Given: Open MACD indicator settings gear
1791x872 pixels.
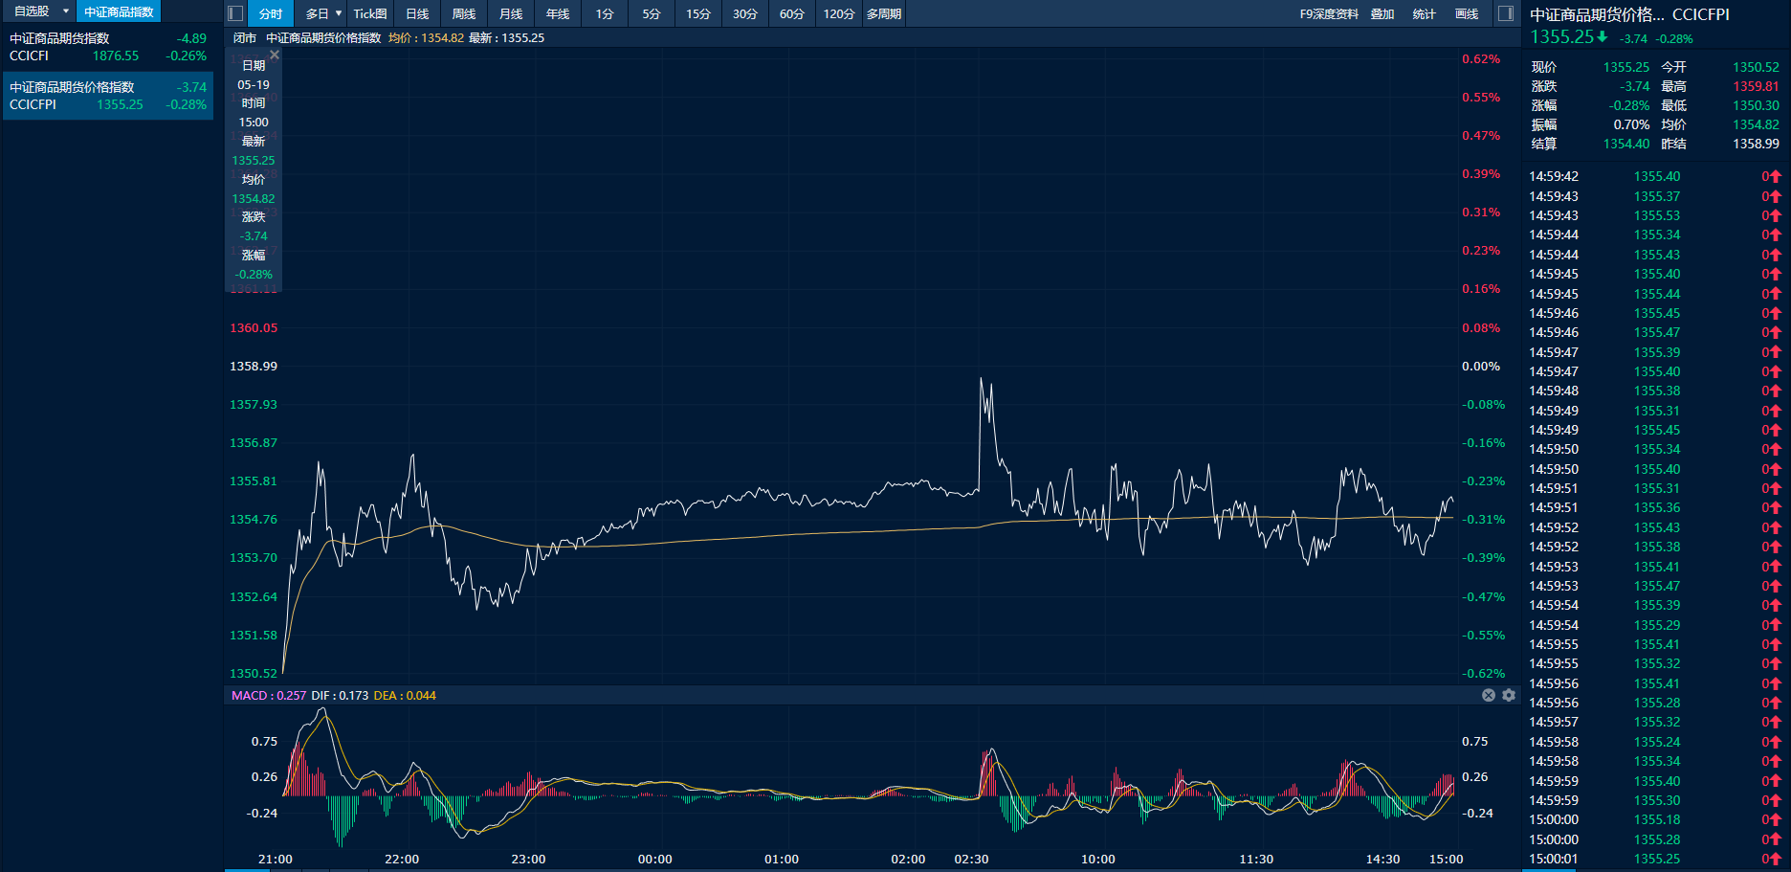Looking at the screenshot, I should click(1509, 695).
